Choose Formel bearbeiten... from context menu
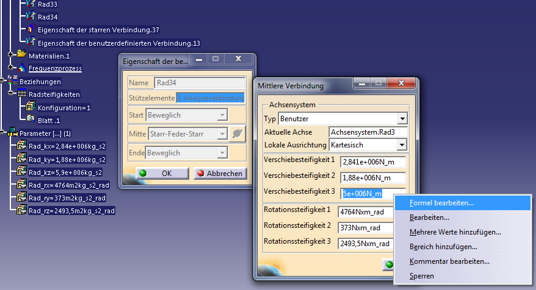This screenshot has width=536, height=290. point(463,203)
